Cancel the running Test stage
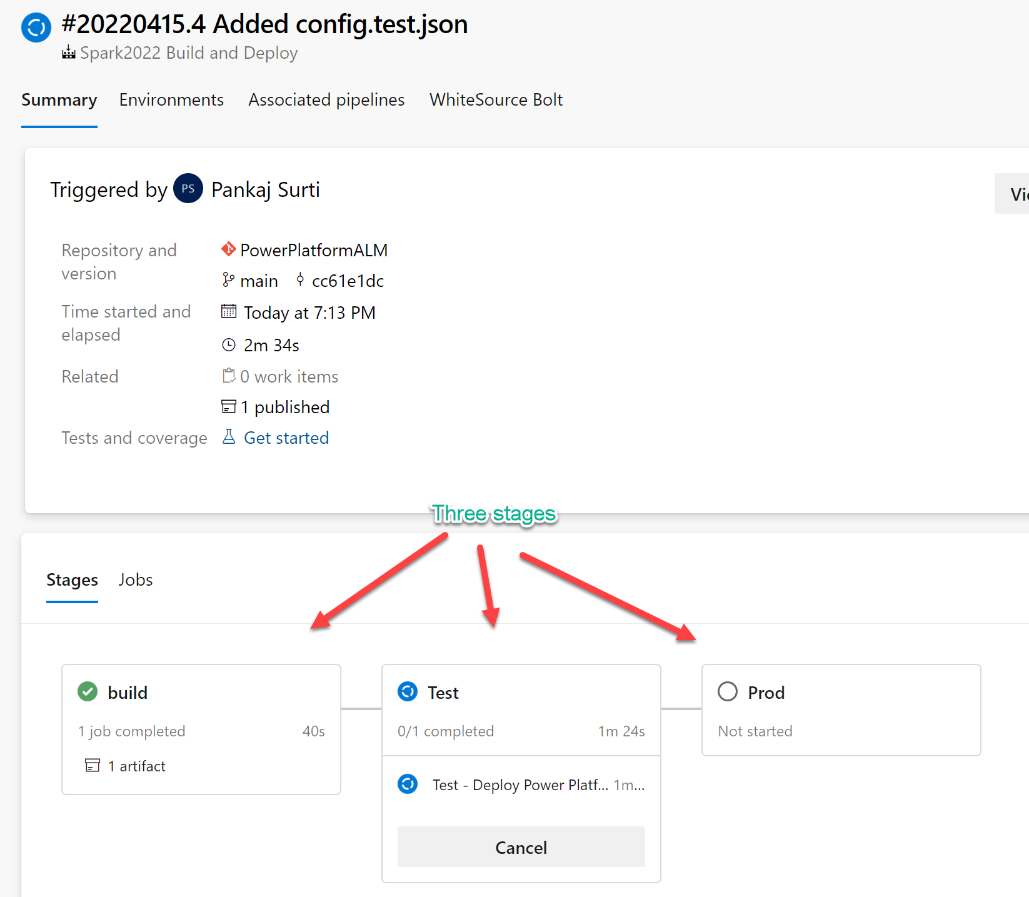 pyautogui.click(x=521, y=847)
